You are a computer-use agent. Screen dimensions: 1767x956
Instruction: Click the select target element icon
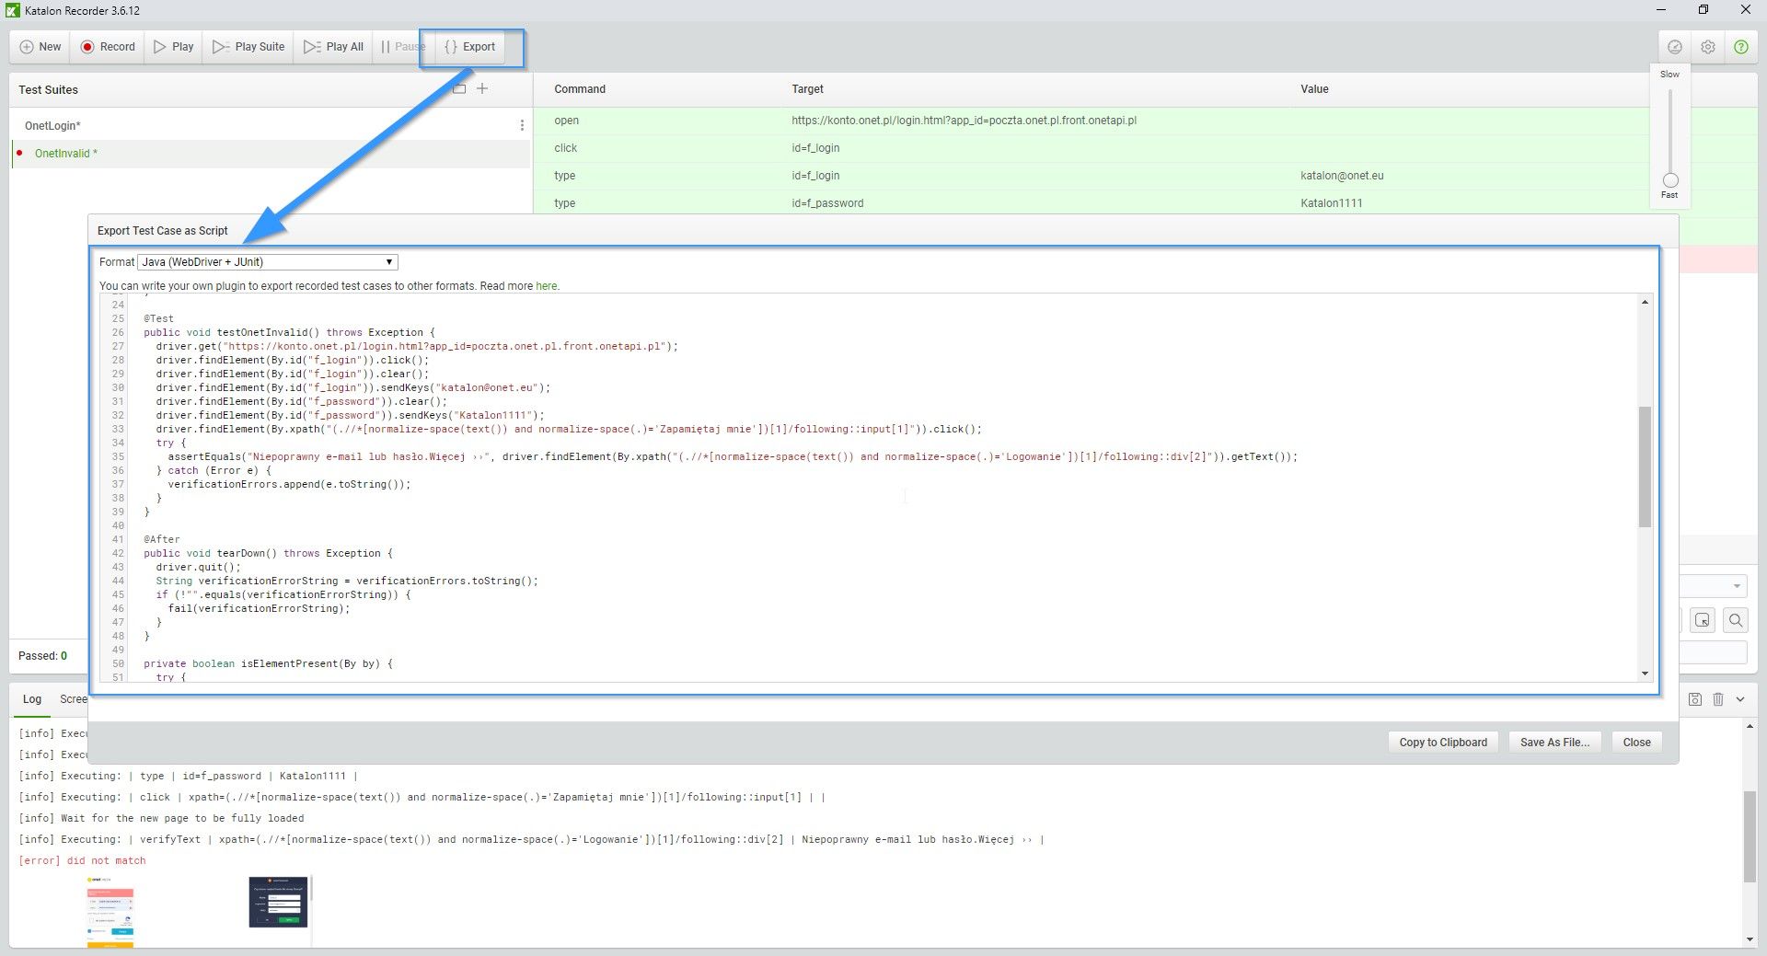[1703, 620]
